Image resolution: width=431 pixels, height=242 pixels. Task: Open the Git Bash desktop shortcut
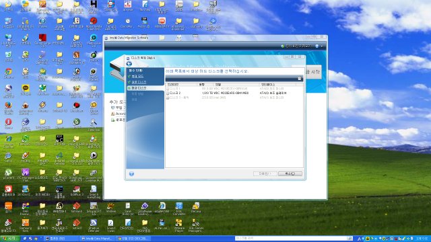click(76, 208)
